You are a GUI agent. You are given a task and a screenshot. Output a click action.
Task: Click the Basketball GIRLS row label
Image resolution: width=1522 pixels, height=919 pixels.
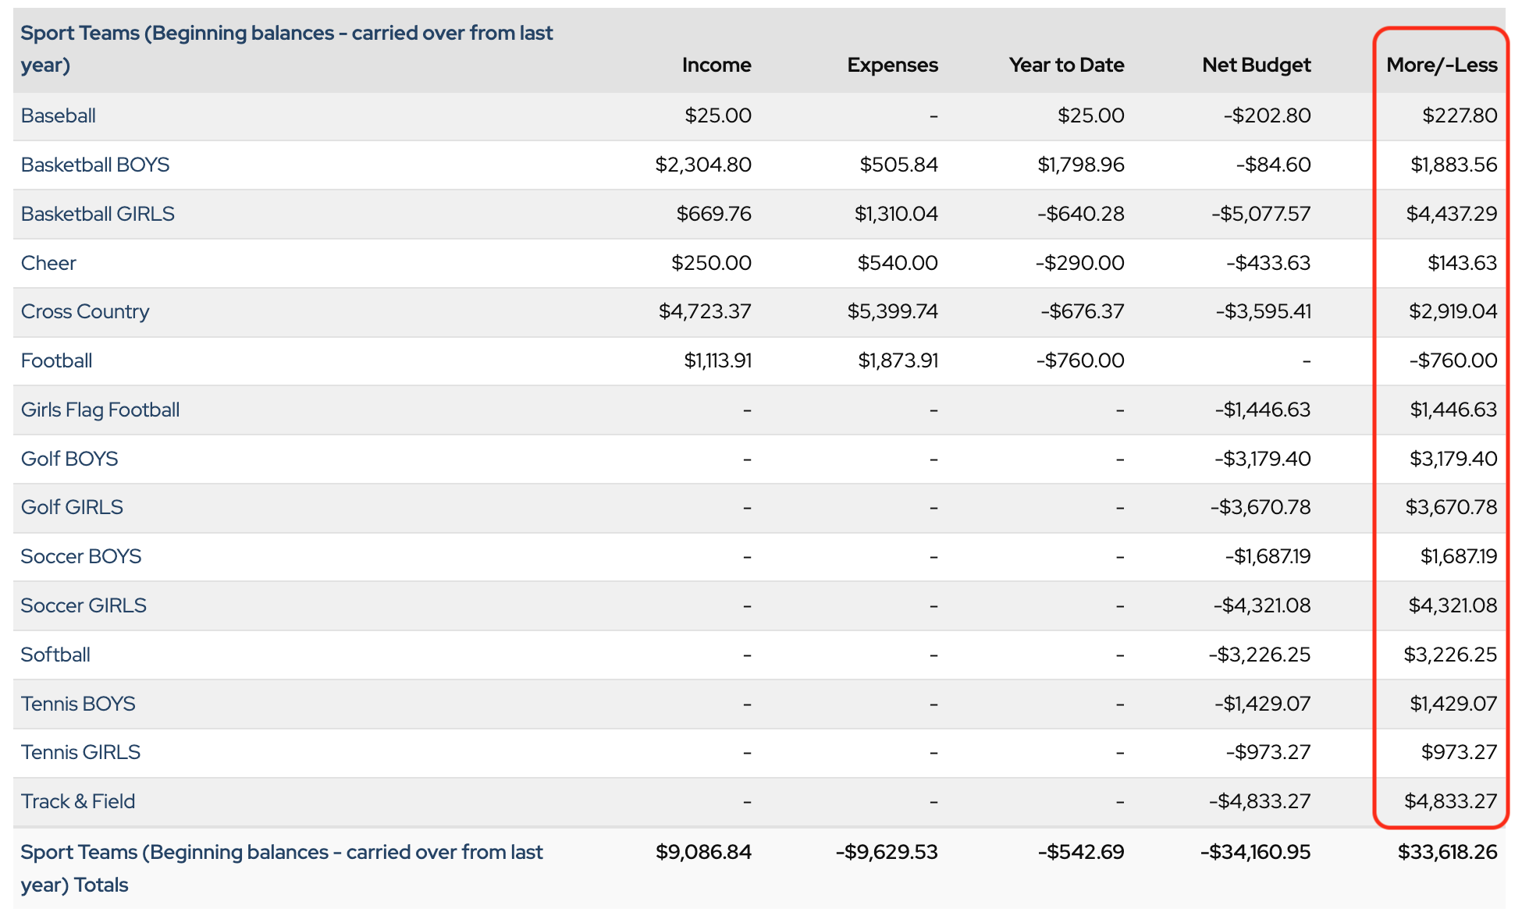coord(98,214)
